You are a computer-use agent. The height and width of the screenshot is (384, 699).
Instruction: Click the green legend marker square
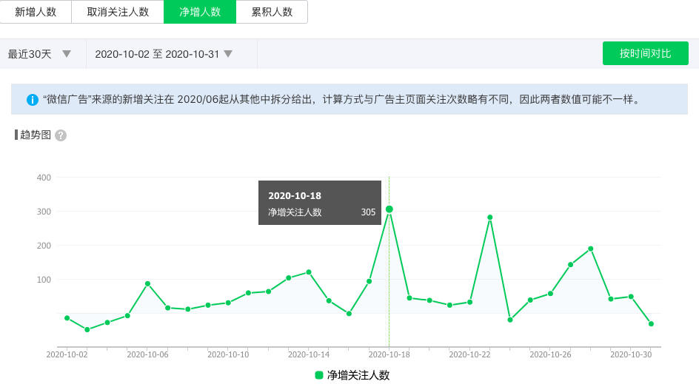click(x=318, y=375)
